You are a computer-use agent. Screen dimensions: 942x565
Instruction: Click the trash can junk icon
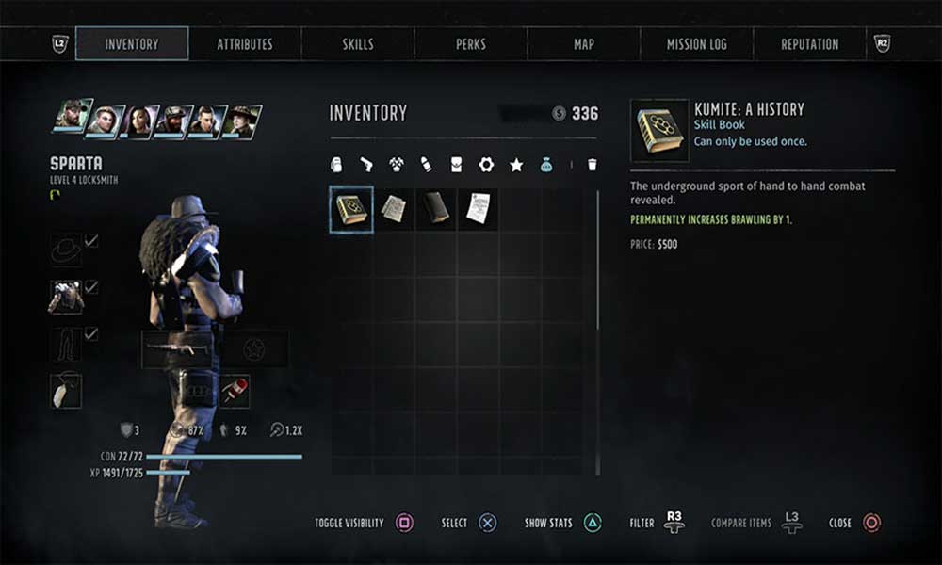point(593,165)
